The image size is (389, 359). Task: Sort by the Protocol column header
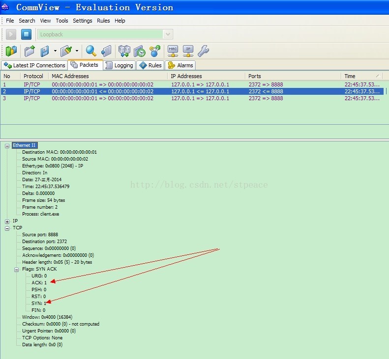pos(34,76)
